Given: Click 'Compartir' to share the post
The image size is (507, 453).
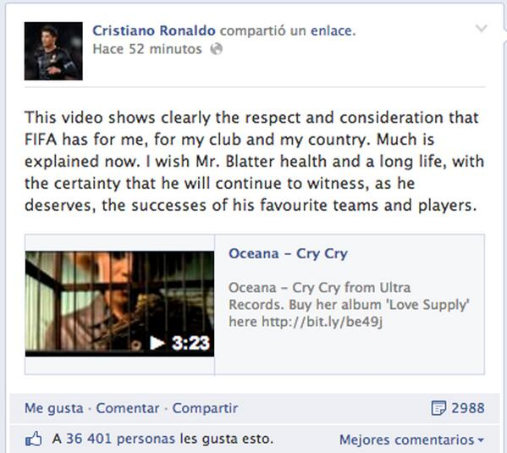Looking at the screenshot, I should (205, 408).
